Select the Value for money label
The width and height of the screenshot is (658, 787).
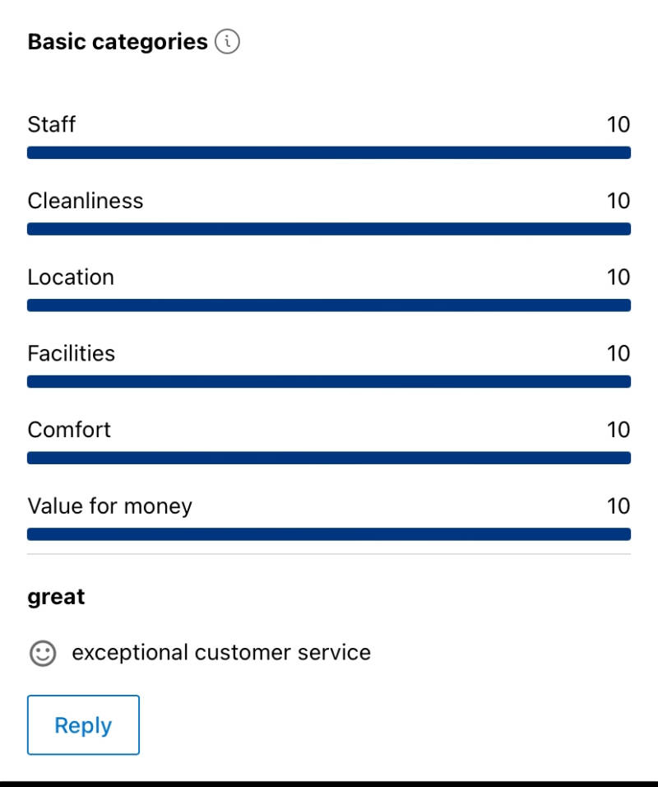(x=109, y=505)
